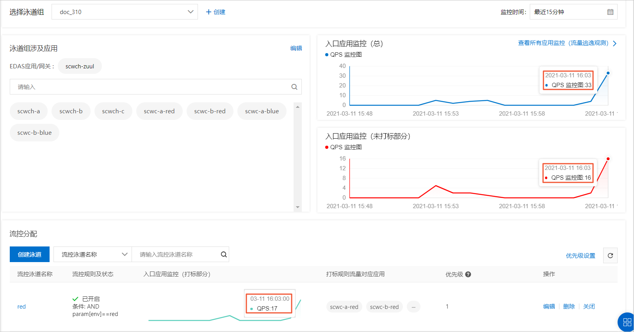Click scwc-b-red tag in red lane row

[x=385, y=307]
